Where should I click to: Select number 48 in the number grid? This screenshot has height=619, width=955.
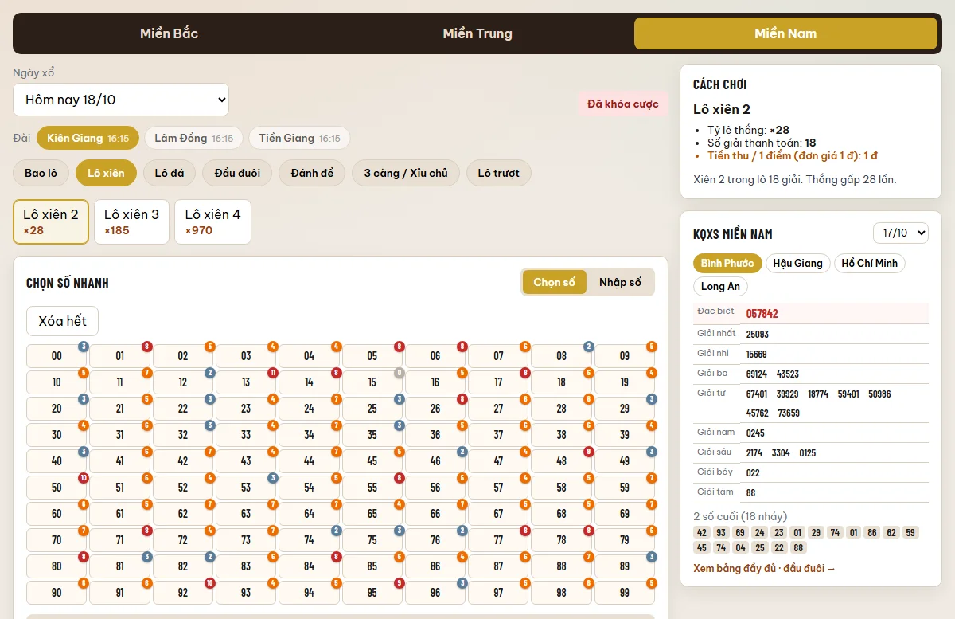pos(562,461)
